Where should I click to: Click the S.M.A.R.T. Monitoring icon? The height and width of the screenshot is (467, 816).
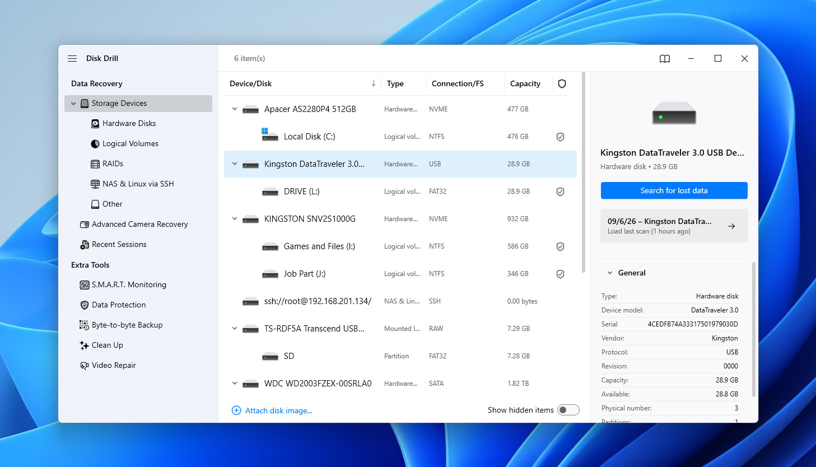click(x=85, y=285)
